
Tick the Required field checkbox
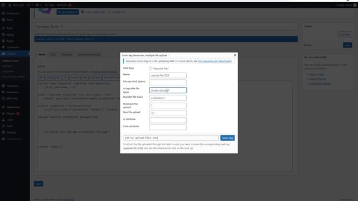(x=150, y=68)
